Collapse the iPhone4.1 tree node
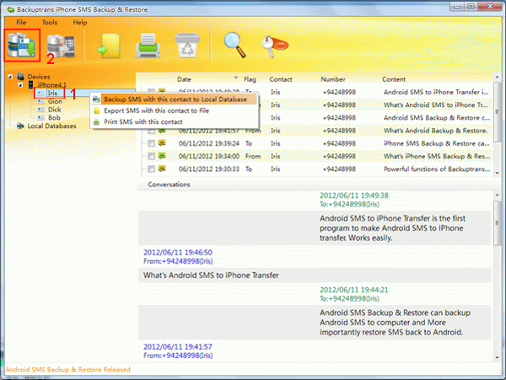Screen dimensions: 506x380 click(x=20, y=85)
